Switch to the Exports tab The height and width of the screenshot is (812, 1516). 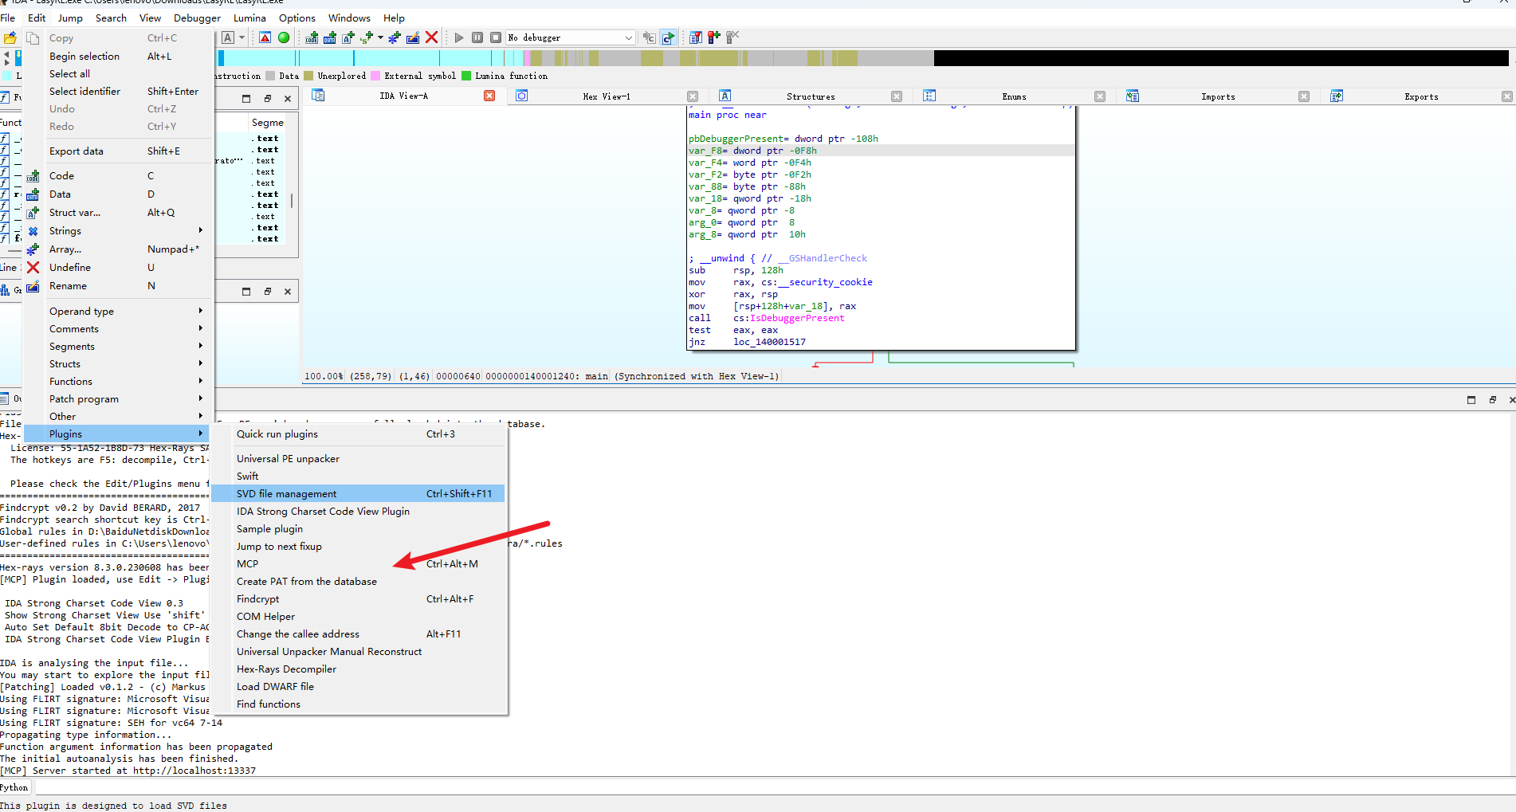coord(1421,96)
